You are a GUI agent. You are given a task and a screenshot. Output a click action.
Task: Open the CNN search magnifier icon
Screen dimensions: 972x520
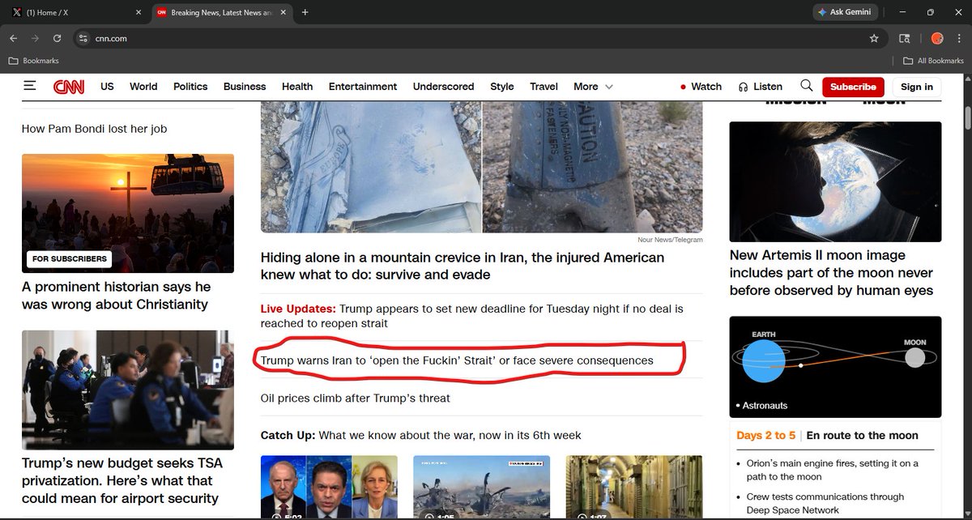point(806,86)
